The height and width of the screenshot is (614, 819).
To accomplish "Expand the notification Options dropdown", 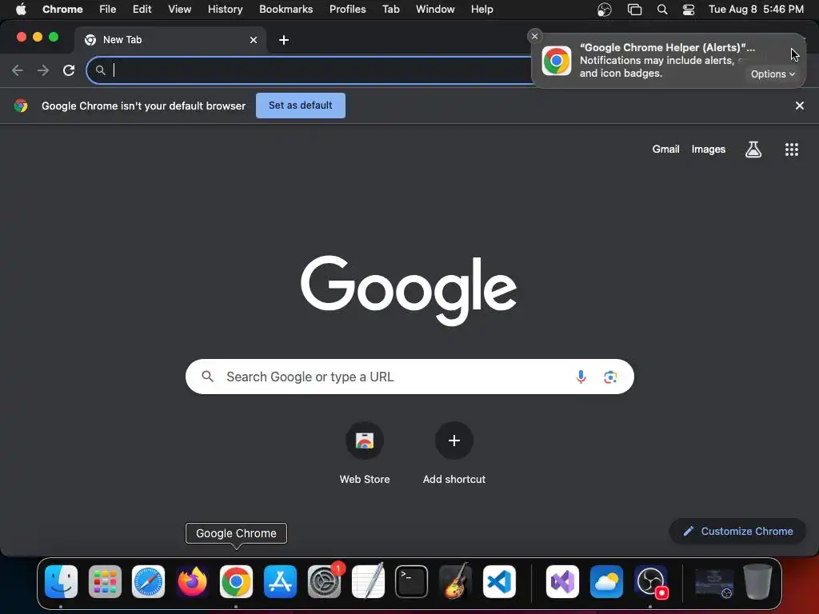I will (x=773, y=74).
